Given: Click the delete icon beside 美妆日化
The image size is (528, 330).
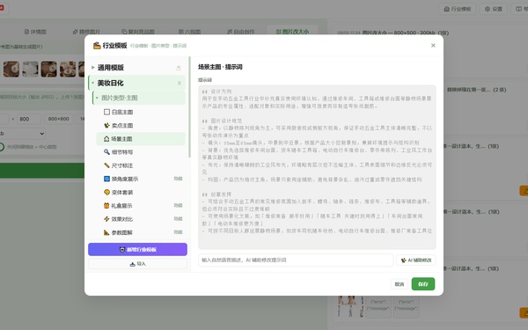Looking at the screenshot, I should click(180, 83).
